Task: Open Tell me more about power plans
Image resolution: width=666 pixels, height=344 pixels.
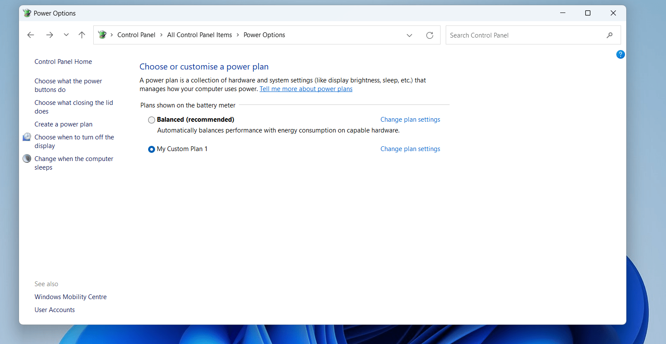Action: (306, 89)
